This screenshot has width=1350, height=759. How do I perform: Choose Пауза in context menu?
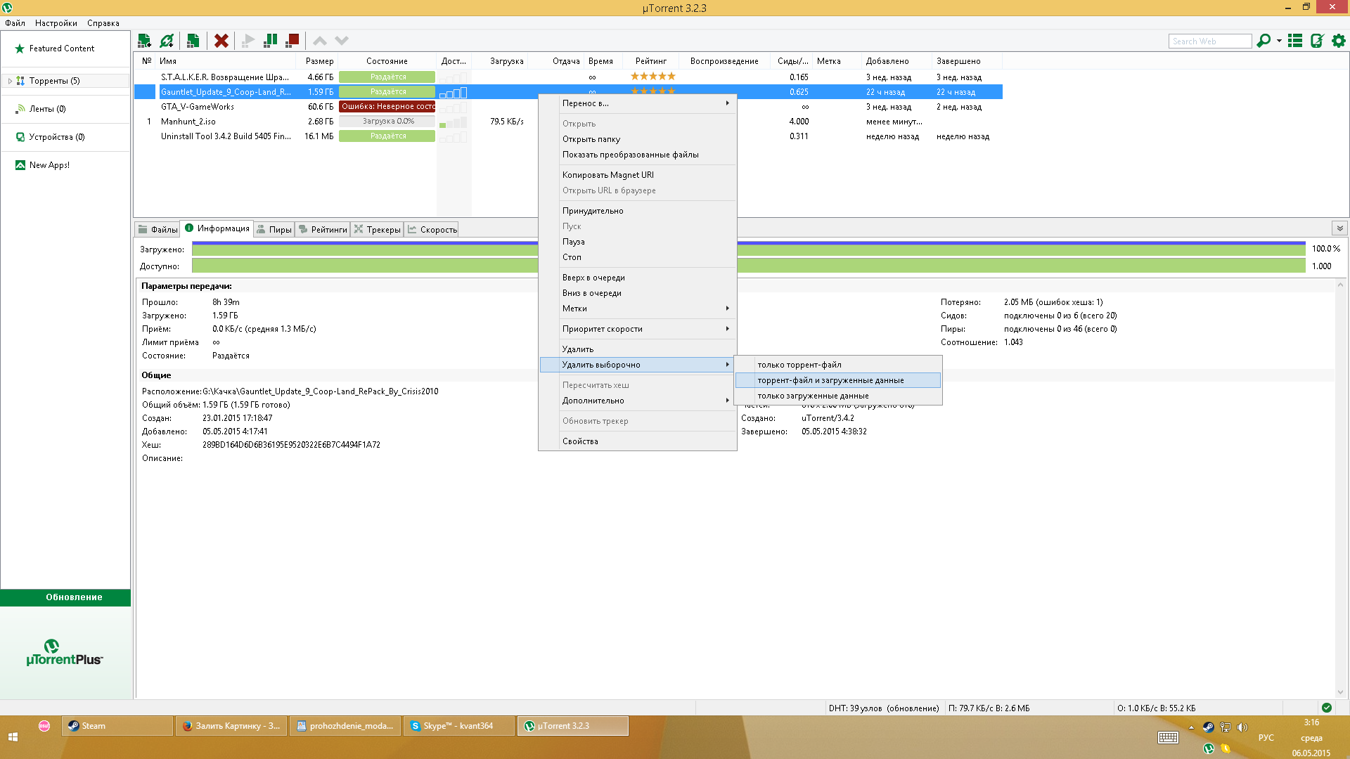(x=638, y=242)
